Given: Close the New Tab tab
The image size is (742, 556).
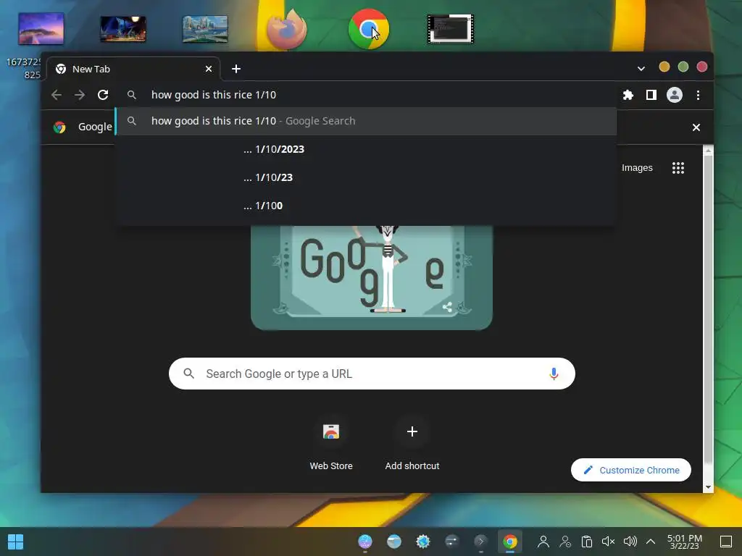Looking at the screenshot, I should (208, 69).
